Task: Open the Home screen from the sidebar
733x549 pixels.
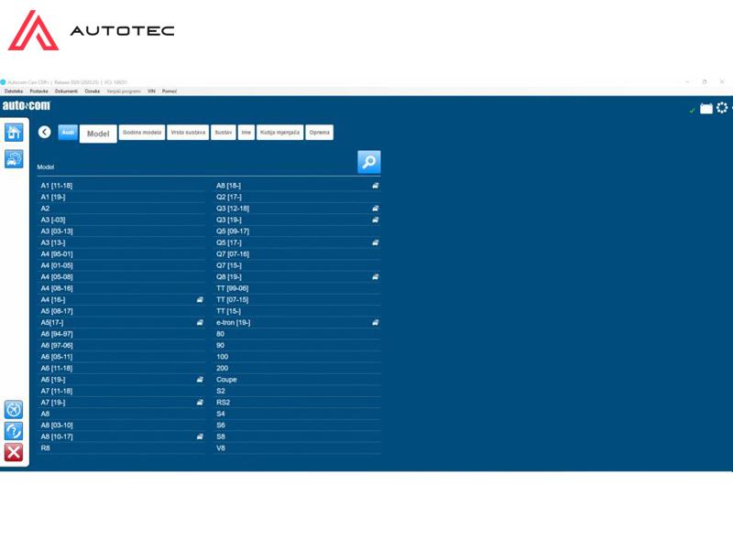Action: tap(14, 133)
